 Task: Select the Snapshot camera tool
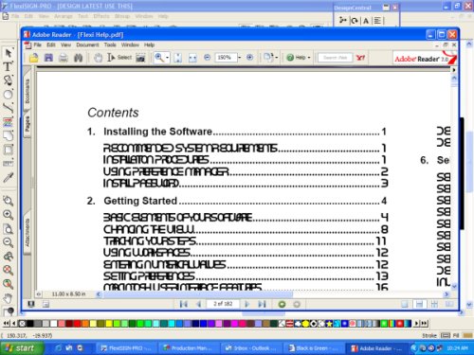140,58
